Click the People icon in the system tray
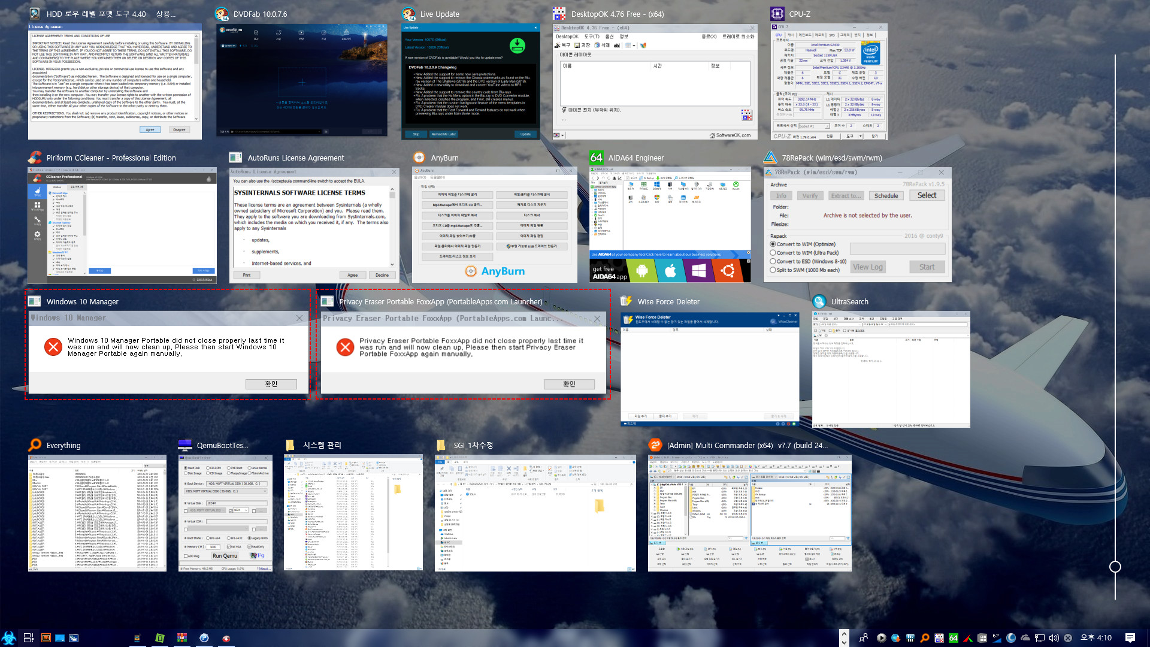This screenshot has width=1150, height=647. click(x=863, y=638)
